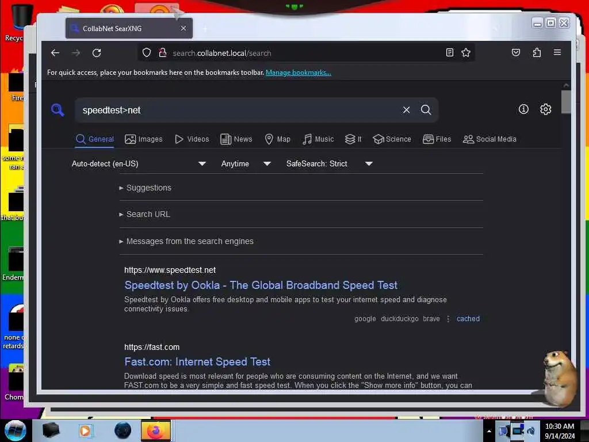This screenshot has width=589, height=442.
Task: Click the https://www.speedtest.net URL text
Action: (170, 270)
